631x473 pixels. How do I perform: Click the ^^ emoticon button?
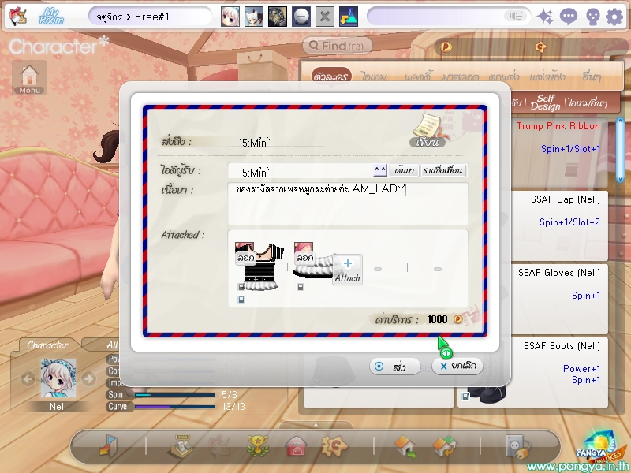(x=380, y=170)
